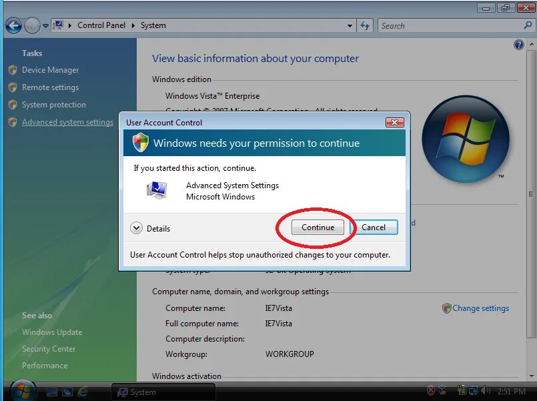This screenshot has width=537, height=401.
Task: Click 'View basic information about your computer' heading
Action: 255,59
